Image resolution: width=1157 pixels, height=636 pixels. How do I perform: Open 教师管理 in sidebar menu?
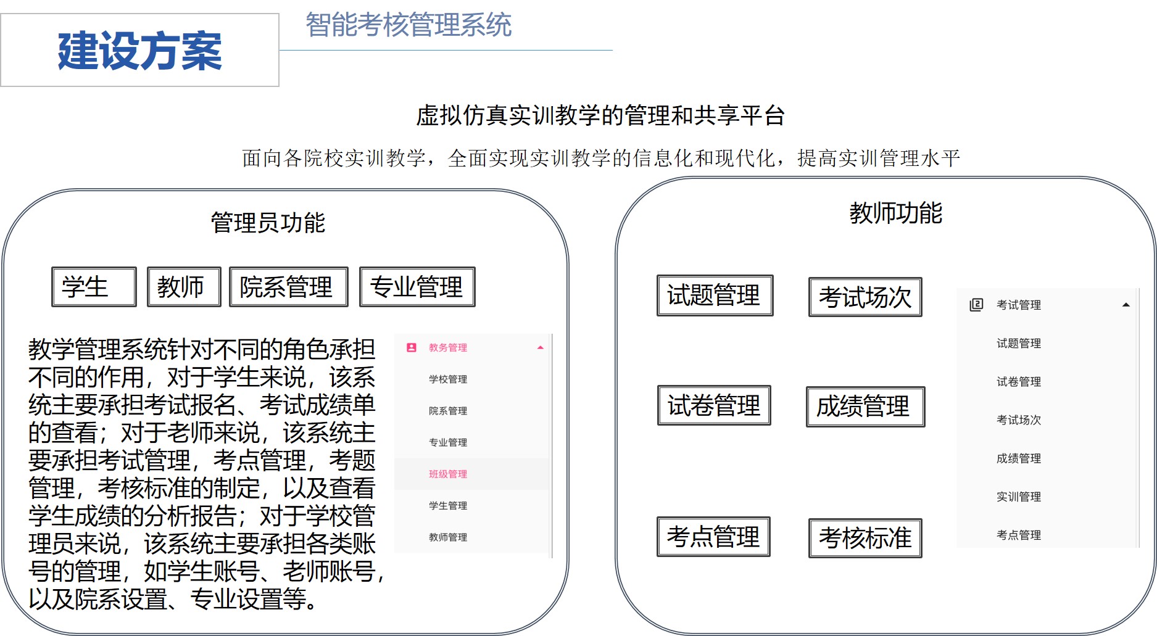pos(448,537)
